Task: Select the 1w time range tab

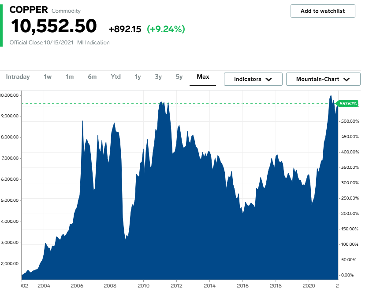Action: click(48, 76)
